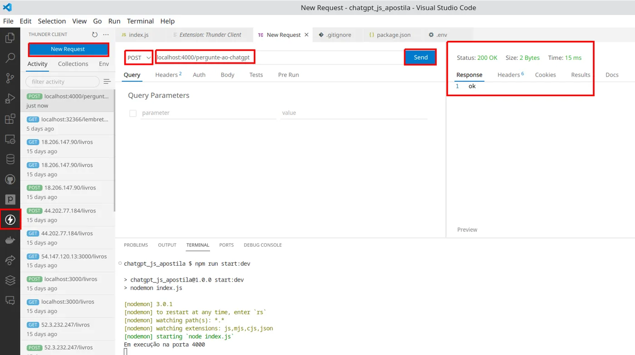This screenshot has height=355, width=635.
Task: Open the request Body tab
Action: [228, 75]
